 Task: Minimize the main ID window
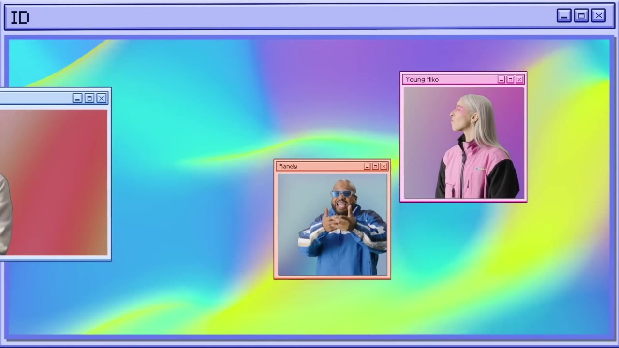pos(564,16)
